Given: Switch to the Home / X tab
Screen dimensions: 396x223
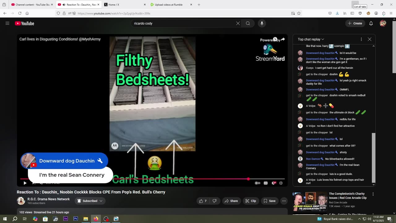Looking at the screenshot, I should pyautogui.click(x=124, y=5).
